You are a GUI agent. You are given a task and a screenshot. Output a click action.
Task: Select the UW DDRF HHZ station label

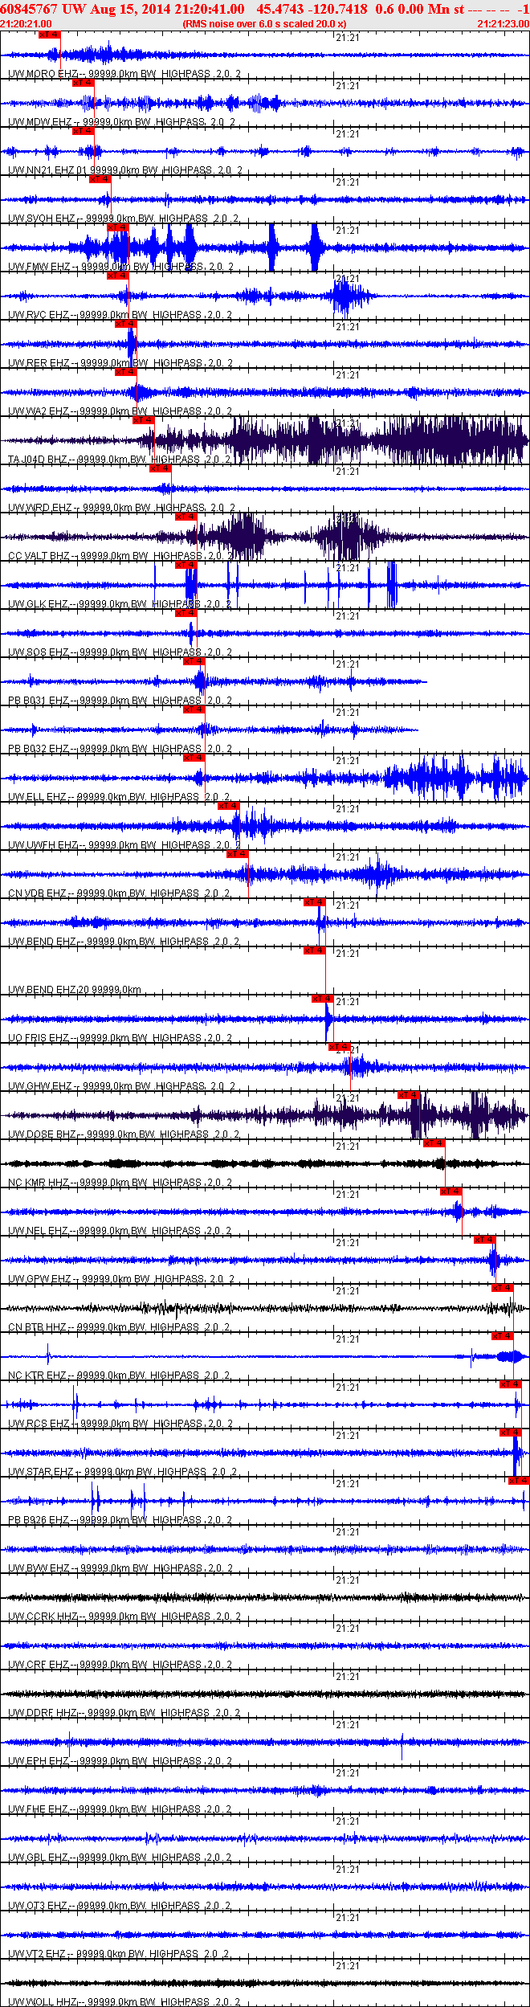[x=124, y=1713]
